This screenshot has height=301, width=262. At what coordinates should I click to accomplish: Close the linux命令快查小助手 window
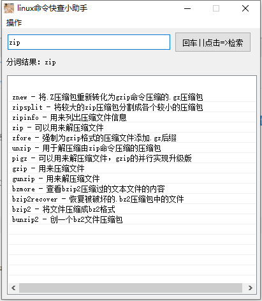tap(245, 8)
